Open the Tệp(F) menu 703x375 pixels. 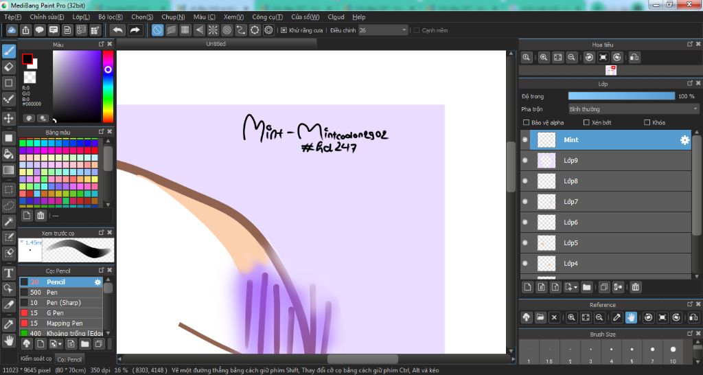click(x=12, y=17)
